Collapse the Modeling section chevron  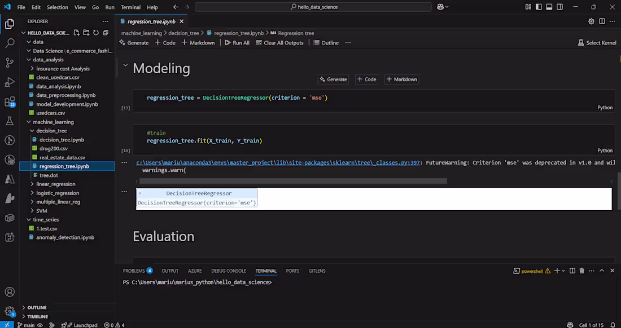click(x=125, y=65)
